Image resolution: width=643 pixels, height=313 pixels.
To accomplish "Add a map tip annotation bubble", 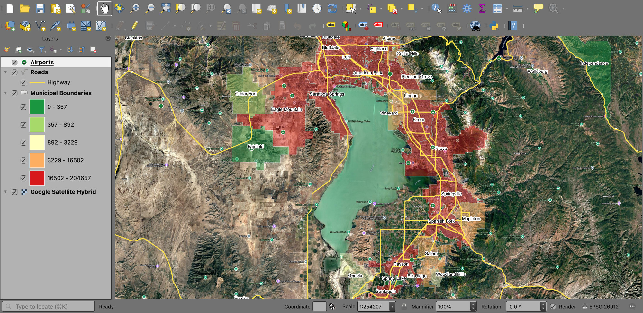I will click(538, 8).
